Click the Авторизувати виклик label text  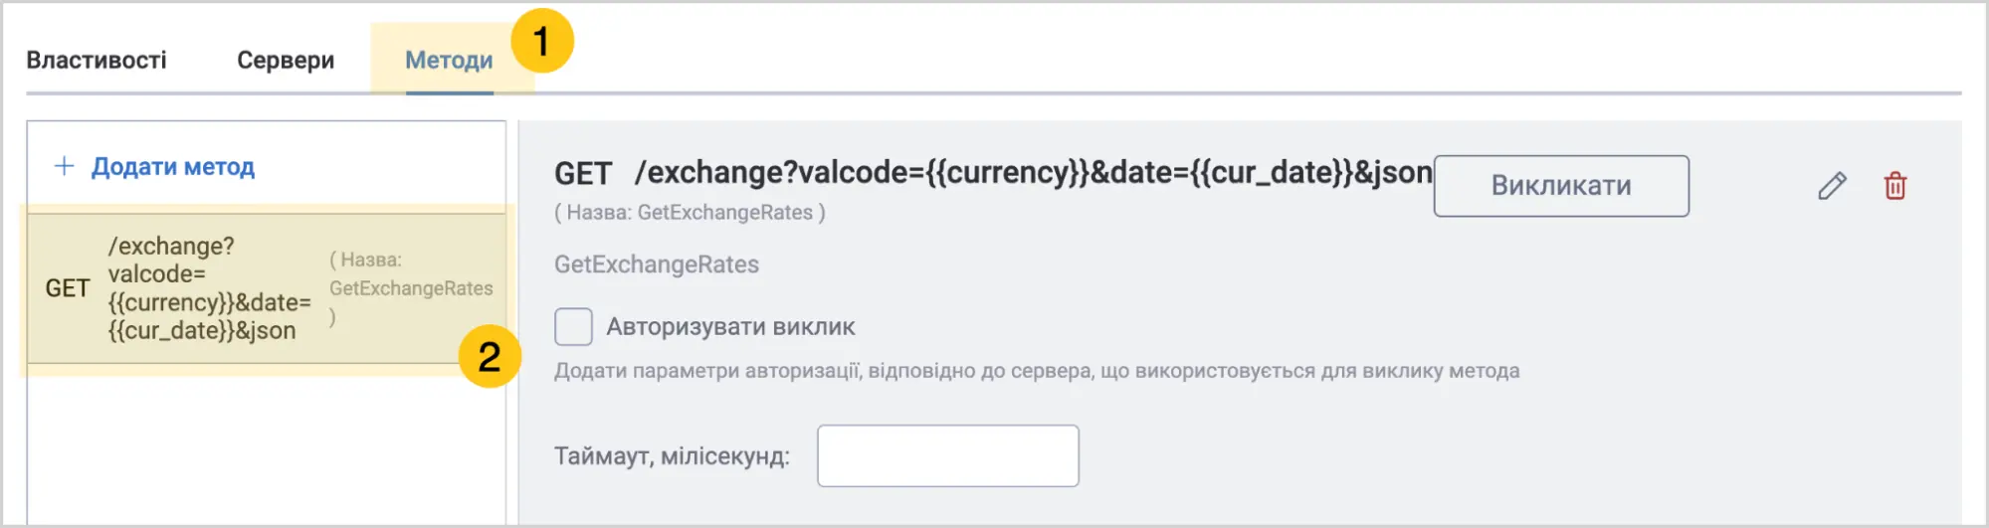pos(730,327)
